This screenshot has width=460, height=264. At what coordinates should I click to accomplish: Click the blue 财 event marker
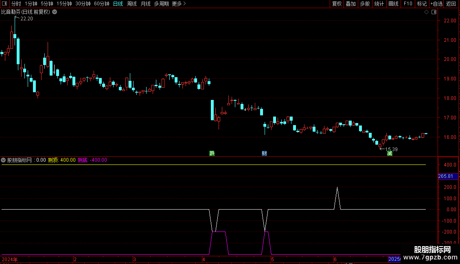point(264,153)
